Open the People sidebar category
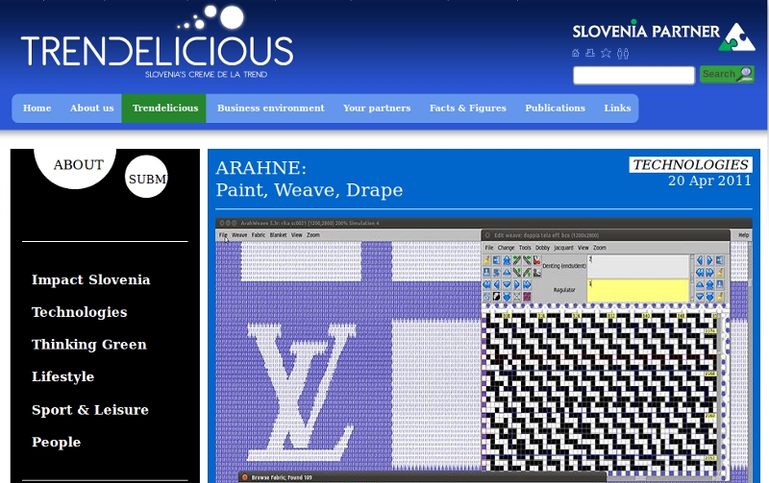Screen dimensions: 769x483 click(x=57, y=442)
